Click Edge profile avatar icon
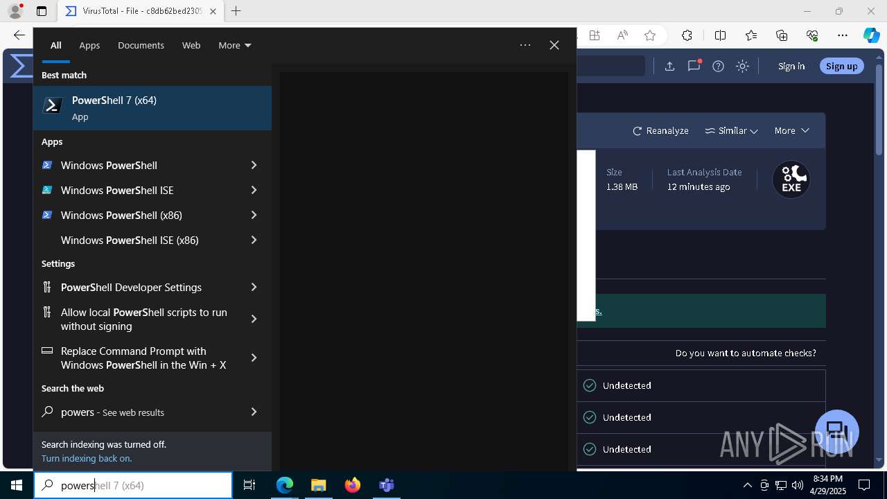The image size is (887, 499). (15, 11)
